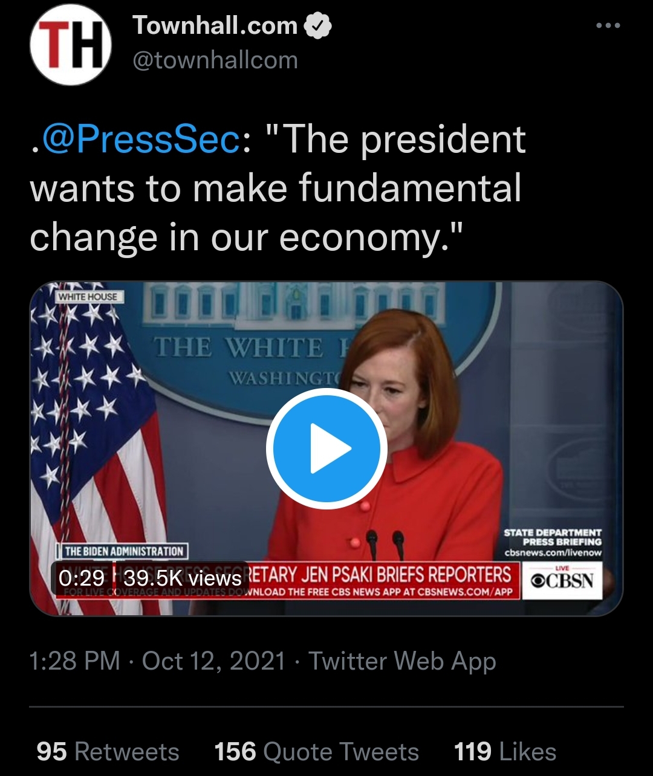The image size is (653, 776).
Task: Click the cbsnews.com/livenow text in video
Action: 553,553
